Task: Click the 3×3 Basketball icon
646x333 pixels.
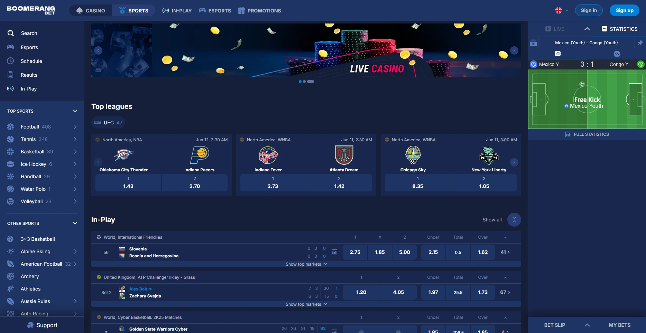Action: [x=11, y=239]
